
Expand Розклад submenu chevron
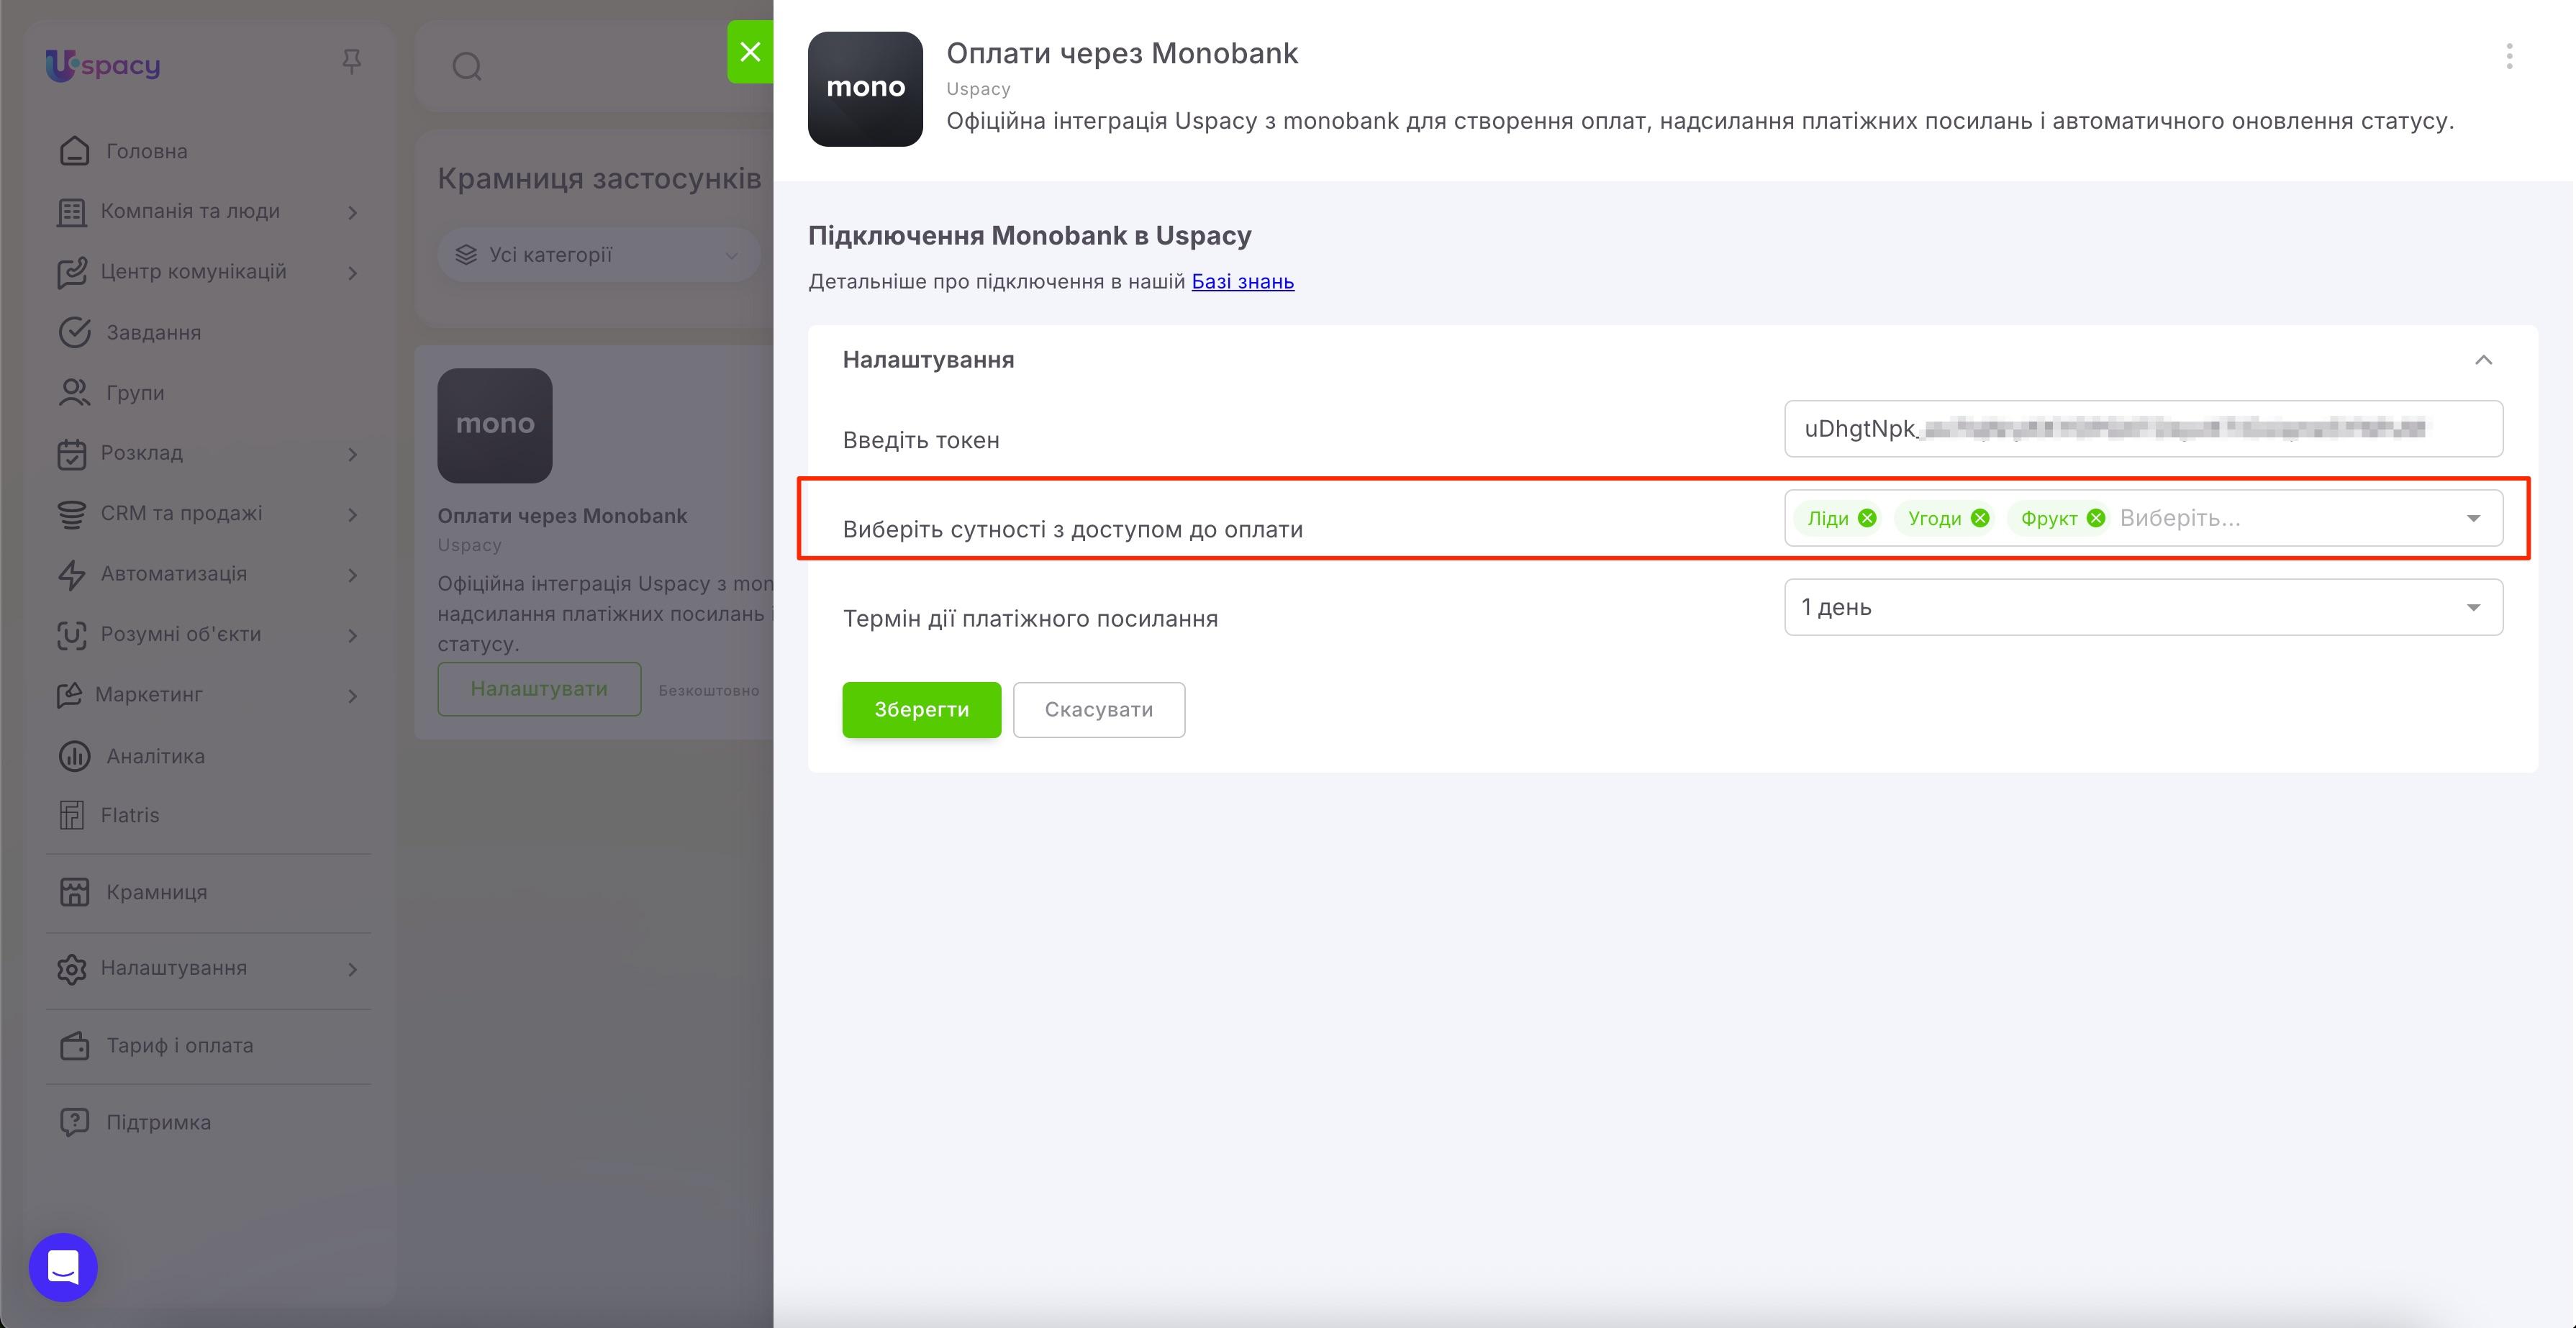(x=352, y=454)
